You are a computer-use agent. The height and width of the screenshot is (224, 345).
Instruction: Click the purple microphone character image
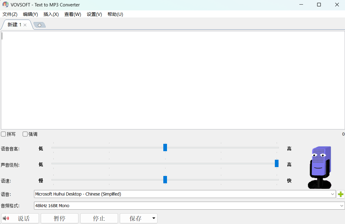320,167
